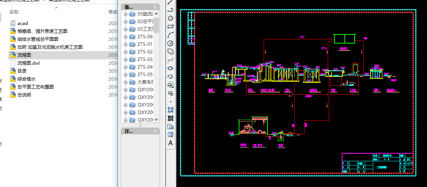Click the 综合楼水 drawing file icon
Viewport: 427px width, 187px height.
click(x=13, y=79)
